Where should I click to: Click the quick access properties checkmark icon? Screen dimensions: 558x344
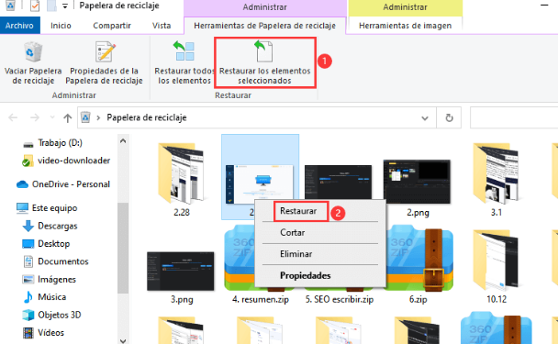[x=35, y=6]
